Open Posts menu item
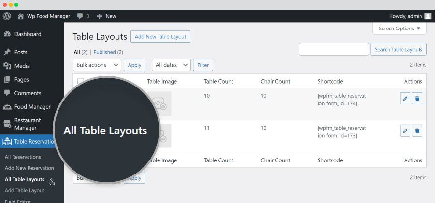This screenshot has height=203, width=435. coord(21,52)
